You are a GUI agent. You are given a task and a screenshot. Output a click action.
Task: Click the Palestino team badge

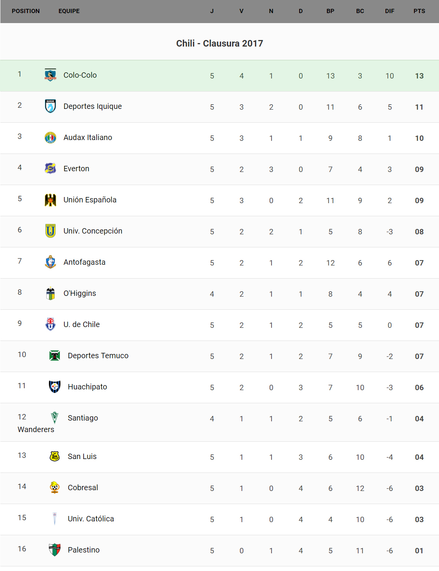click(55, 550)
